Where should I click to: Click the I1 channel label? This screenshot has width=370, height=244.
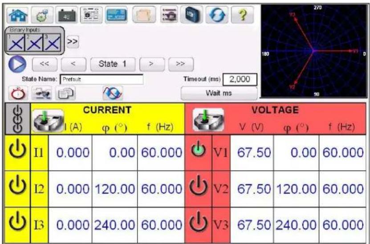(39, 153)
